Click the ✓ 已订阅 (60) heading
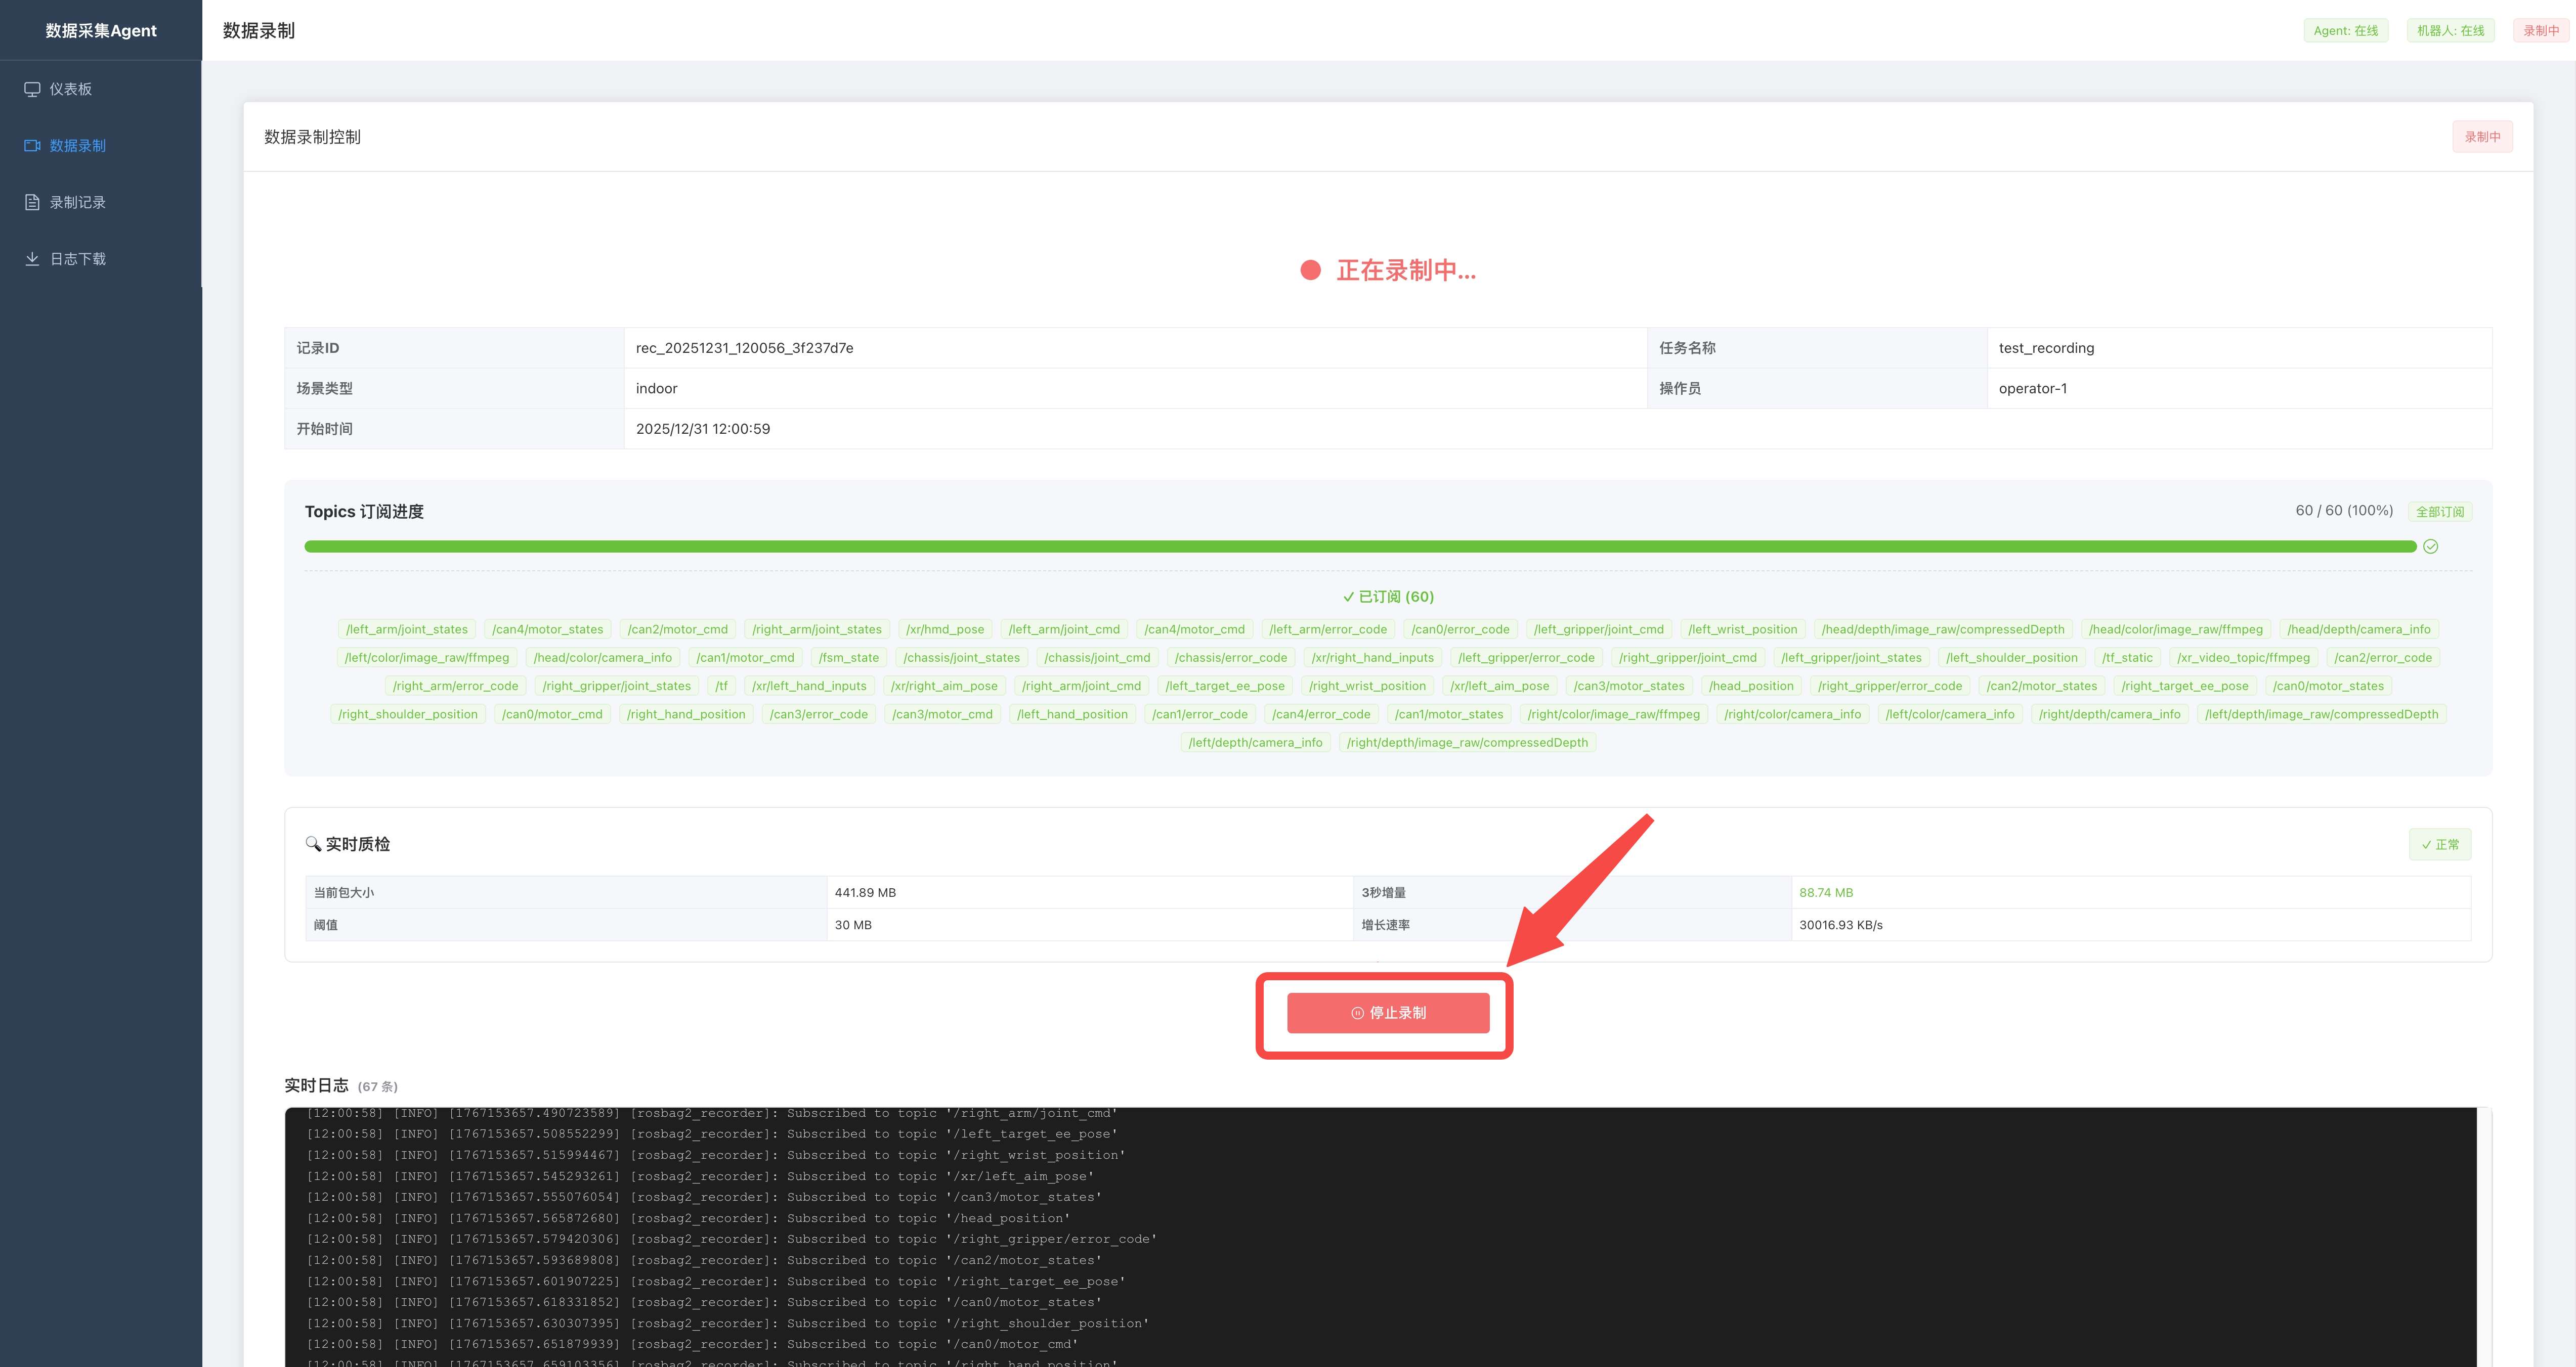The width and height of the screenshot is (2576, 1367). 1388,597
